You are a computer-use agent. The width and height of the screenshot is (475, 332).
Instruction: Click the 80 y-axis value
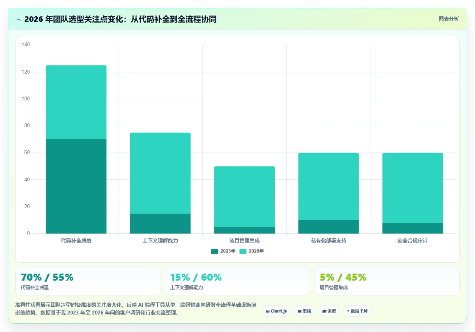(x=27, y=126)
